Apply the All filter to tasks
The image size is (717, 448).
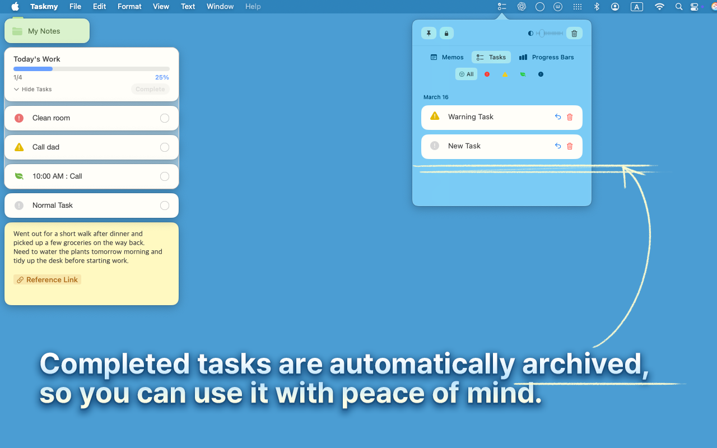[x=466, y=74]
